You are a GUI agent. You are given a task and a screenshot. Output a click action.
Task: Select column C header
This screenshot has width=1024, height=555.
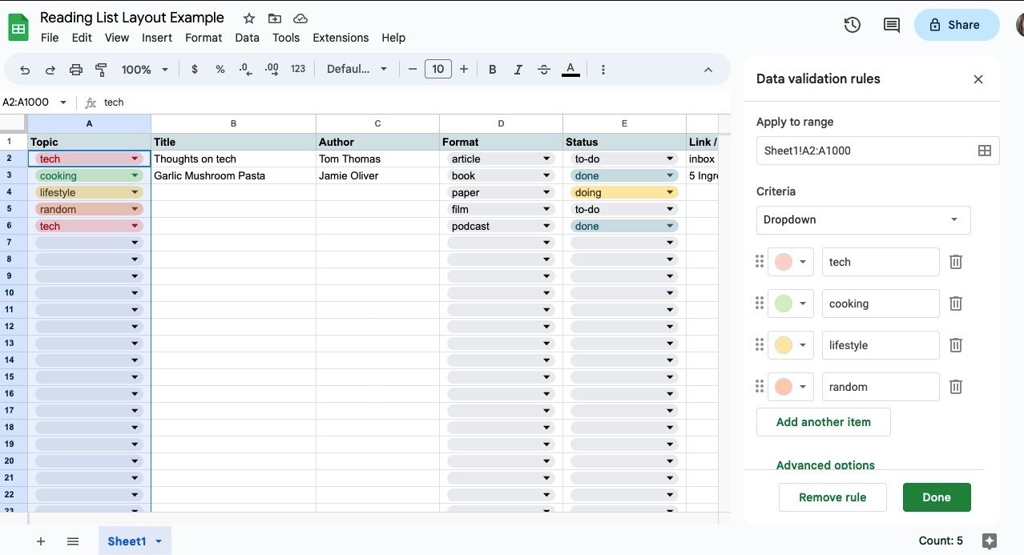point(377,123)
